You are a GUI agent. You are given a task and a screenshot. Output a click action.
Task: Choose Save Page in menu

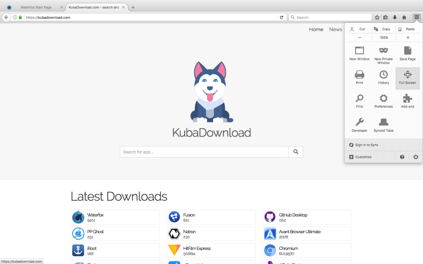pyautogui.click(x=407, y=53)
